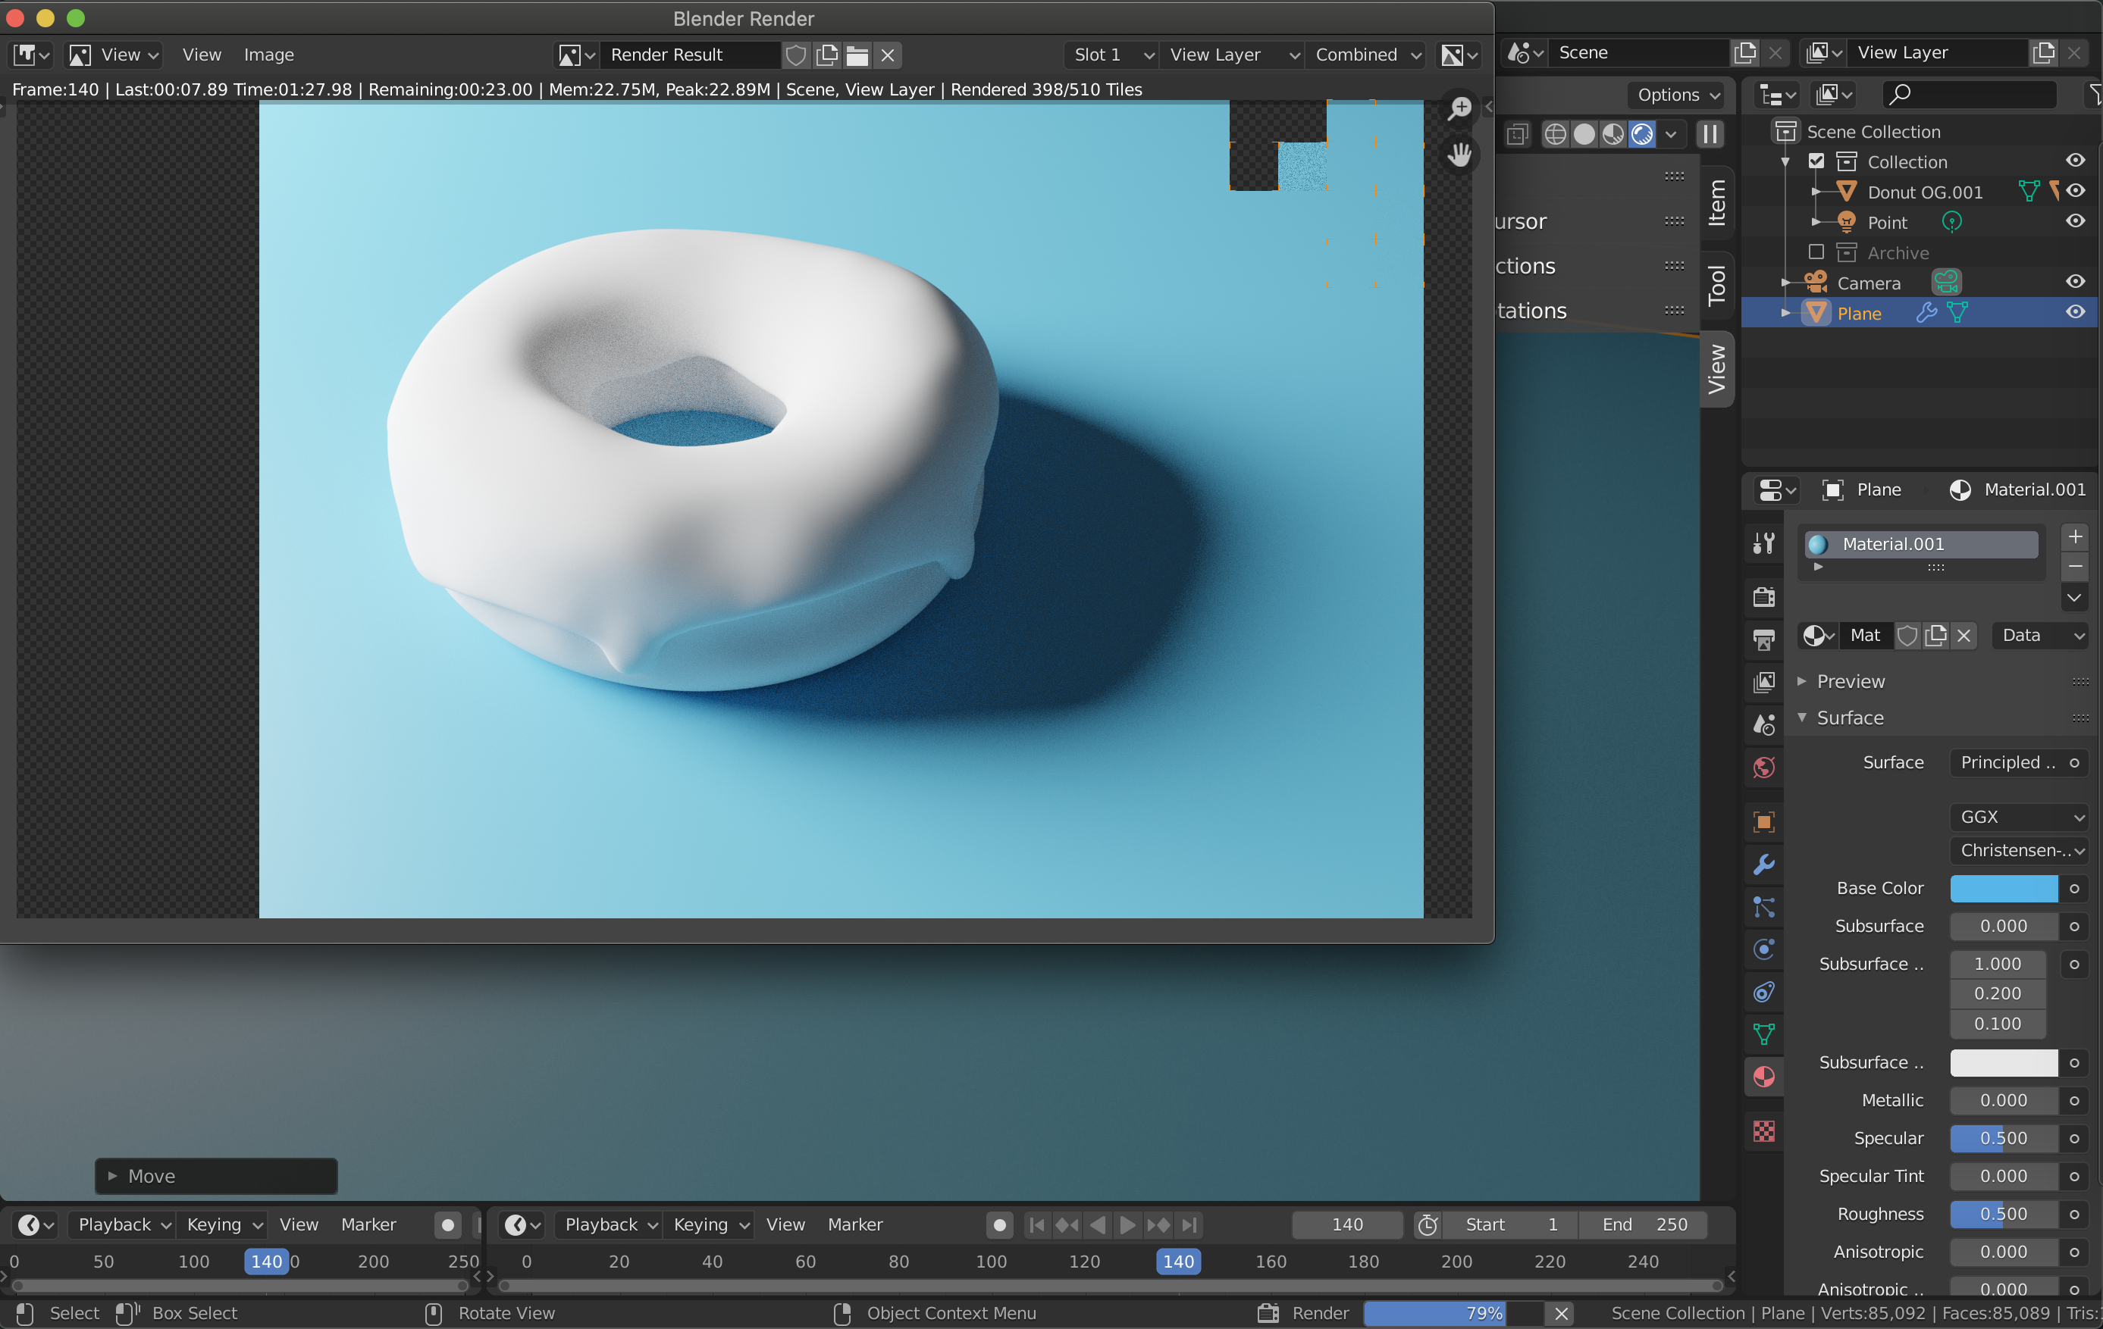Screen dimensions: 2103x1329
Task: Open the World properties globe icon
Action: click(x=1763, y=768)
